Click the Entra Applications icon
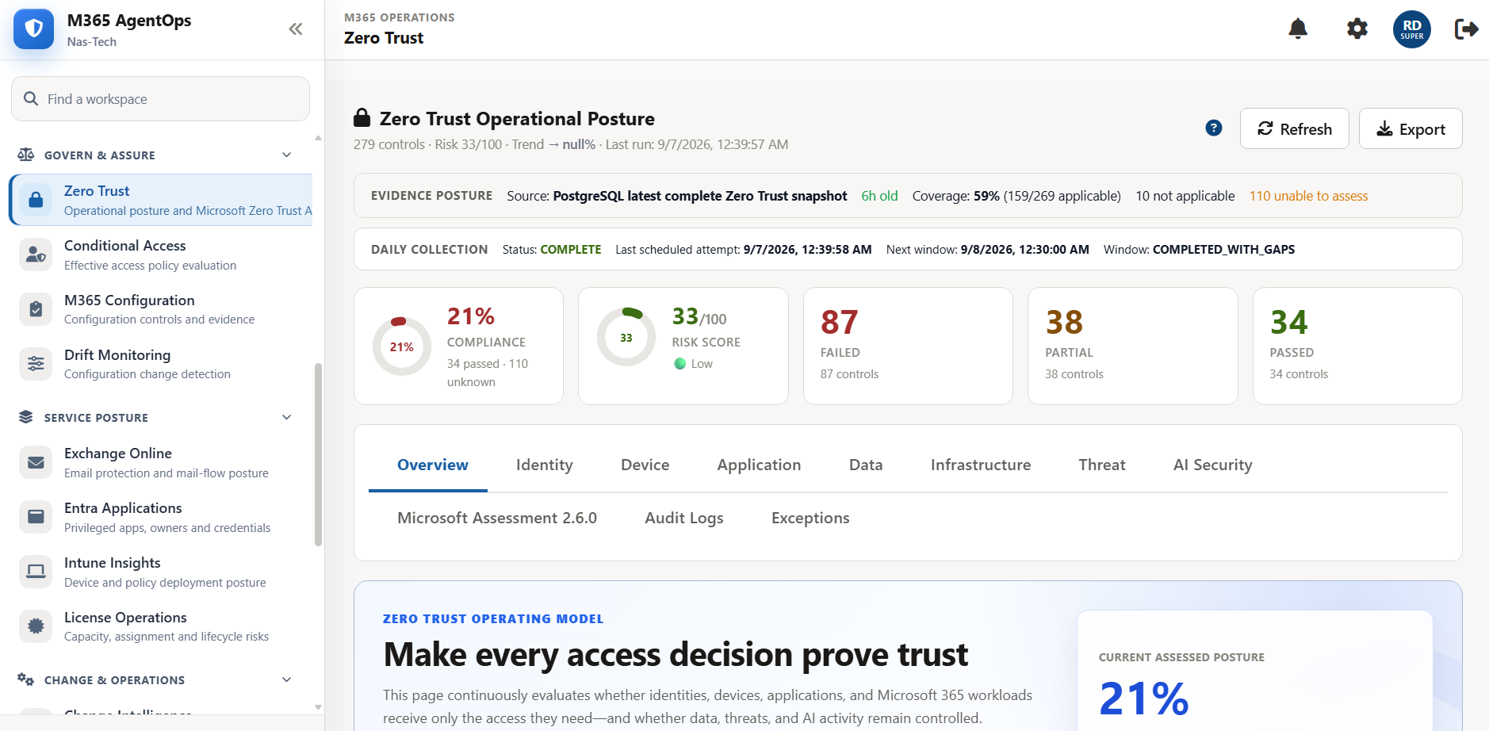Viewport: 1489px width, 731px height. (x=36, y=517)
